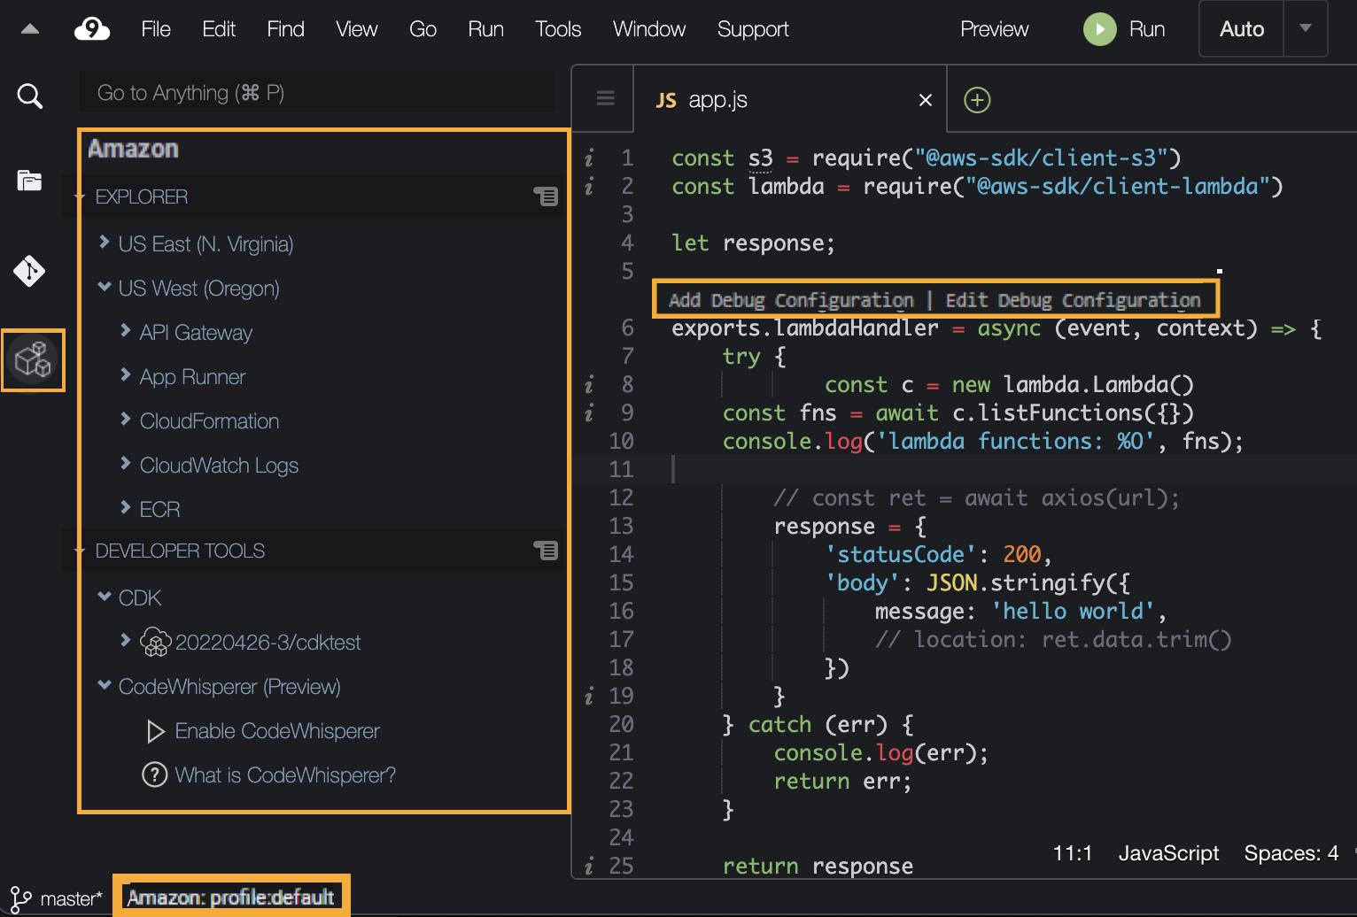Click the info marker on line 8
The image size is (1357, 917).
589,385
